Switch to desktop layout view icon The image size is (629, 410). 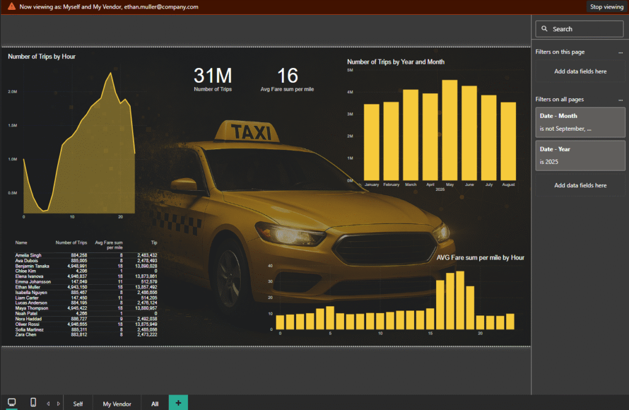12,403
